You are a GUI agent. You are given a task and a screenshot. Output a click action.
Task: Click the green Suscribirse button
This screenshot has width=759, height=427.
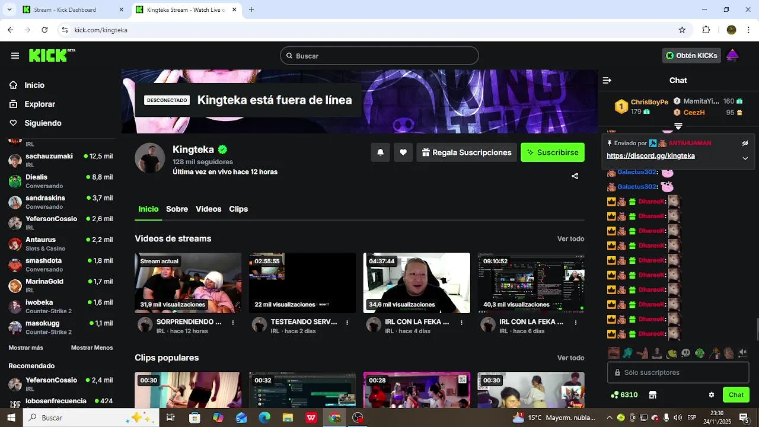(x=553, y=152)
